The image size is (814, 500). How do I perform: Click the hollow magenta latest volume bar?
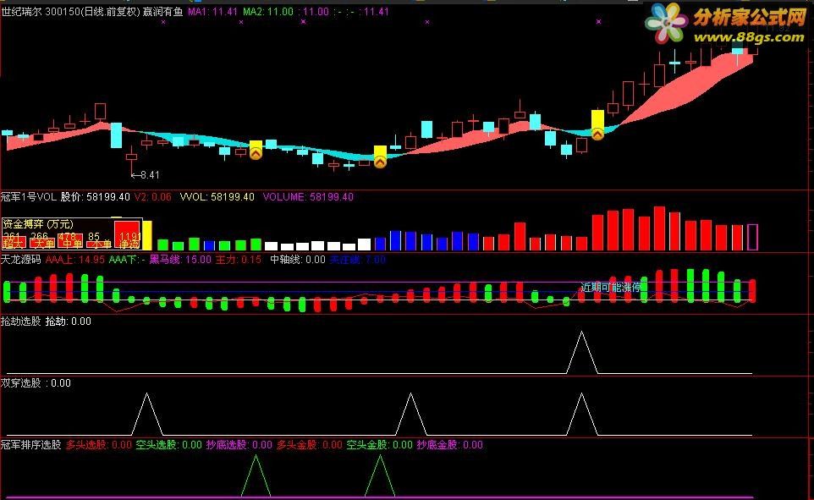(x=752, y=237)
